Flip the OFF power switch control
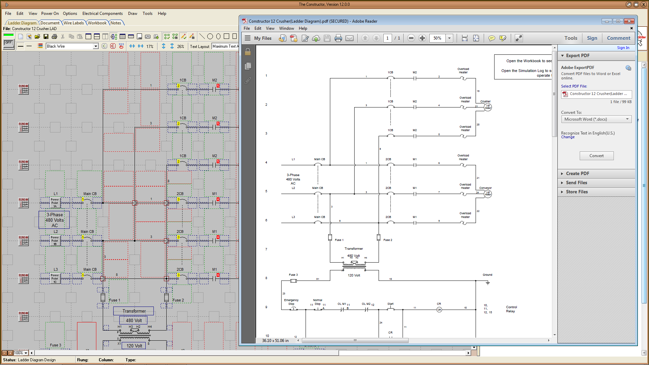Viewport: 649px width, 365px height. pyautogui.click(x=8, y=43)
